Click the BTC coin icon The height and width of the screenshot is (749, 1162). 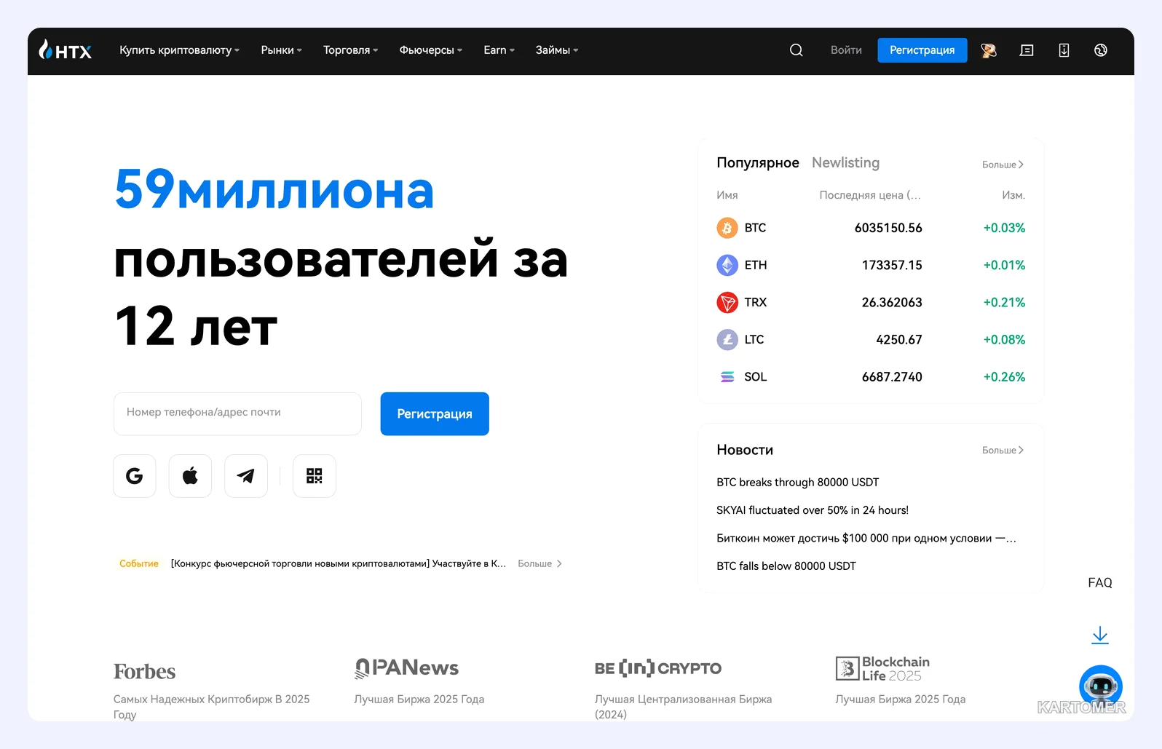(x=727, y=228)
